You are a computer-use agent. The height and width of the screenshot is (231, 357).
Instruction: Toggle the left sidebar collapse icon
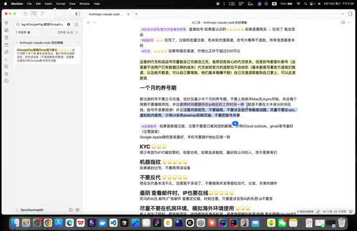pyautogui.click(x=78, y=14)
